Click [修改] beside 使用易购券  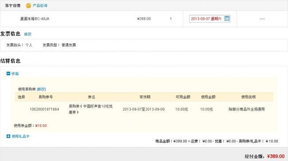41,89
